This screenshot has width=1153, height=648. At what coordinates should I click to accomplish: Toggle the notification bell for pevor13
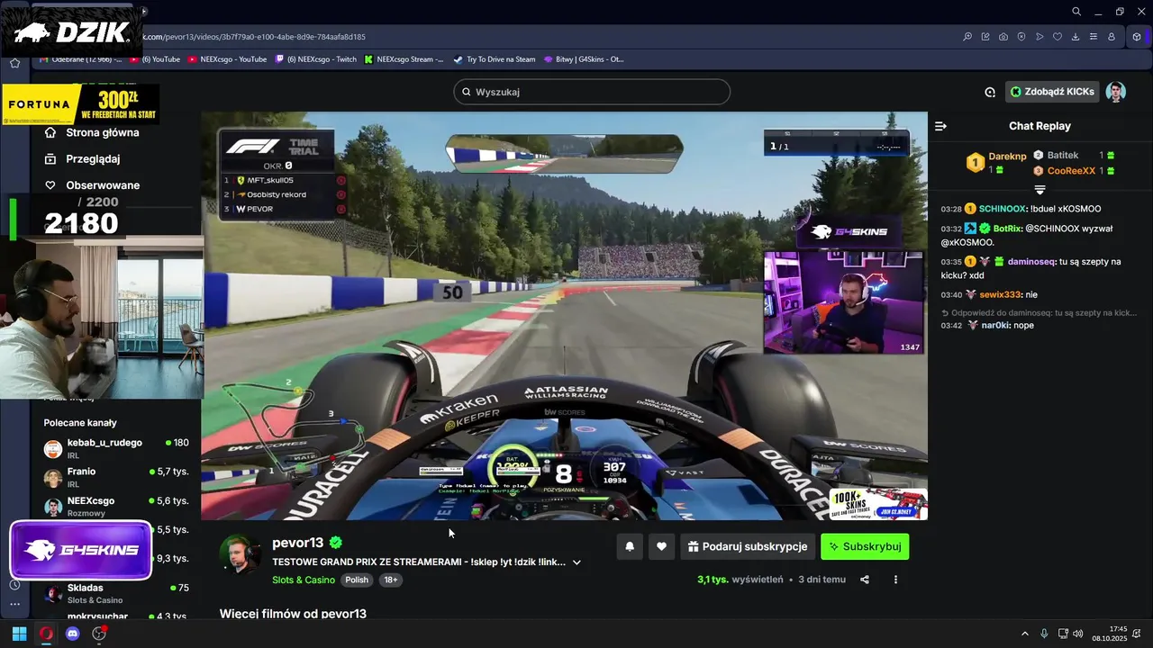point(630,546)
